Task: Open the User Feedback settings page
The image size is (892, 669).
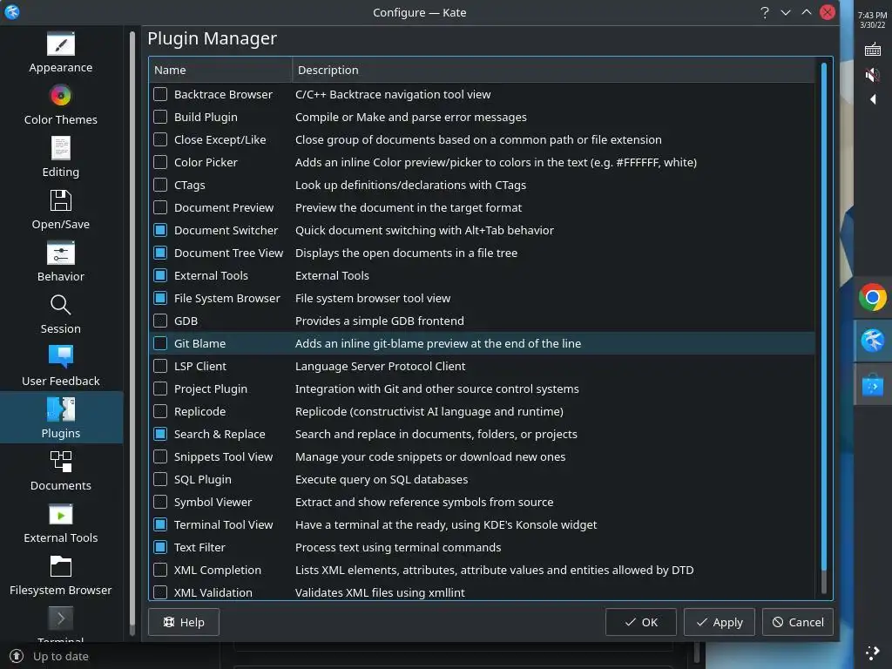Action: 61,367
